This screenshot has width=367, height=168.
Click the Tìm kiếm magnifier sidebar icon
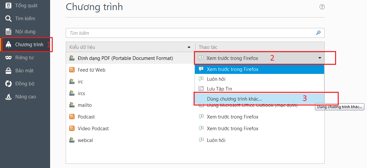(x=9, y=19)
